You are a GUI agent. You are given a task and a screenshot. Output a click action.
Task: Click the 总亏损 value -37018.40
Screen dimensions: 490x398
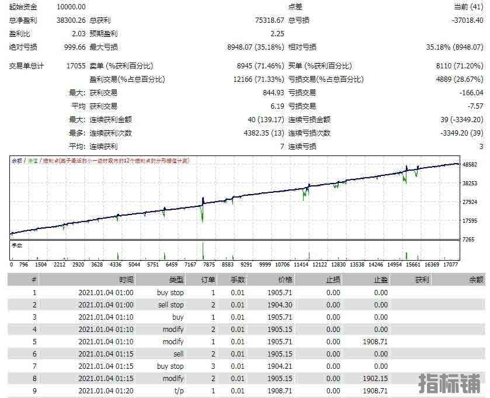[467, 20]
